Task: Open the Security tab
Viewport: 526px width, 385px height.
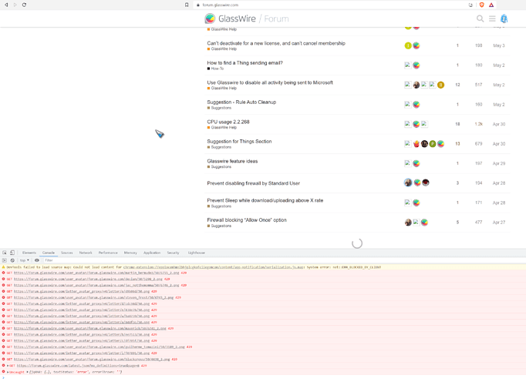Action: [x=173, y=253]
